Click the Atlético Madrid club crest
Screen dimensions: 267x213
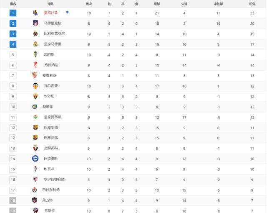35,23
